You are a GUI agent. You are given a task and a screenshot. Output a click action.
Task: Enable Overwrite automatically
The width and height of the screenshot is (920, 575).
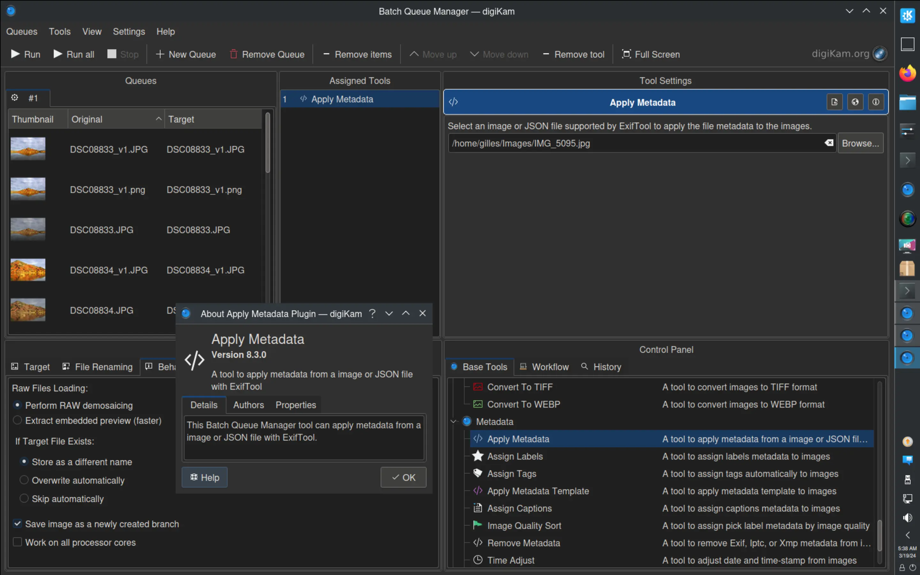24,480
